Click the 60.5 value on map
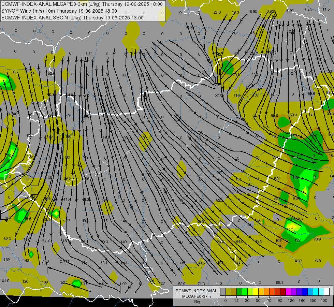The image size is (334, 307). pyautogui.click(x=201, y=263)
